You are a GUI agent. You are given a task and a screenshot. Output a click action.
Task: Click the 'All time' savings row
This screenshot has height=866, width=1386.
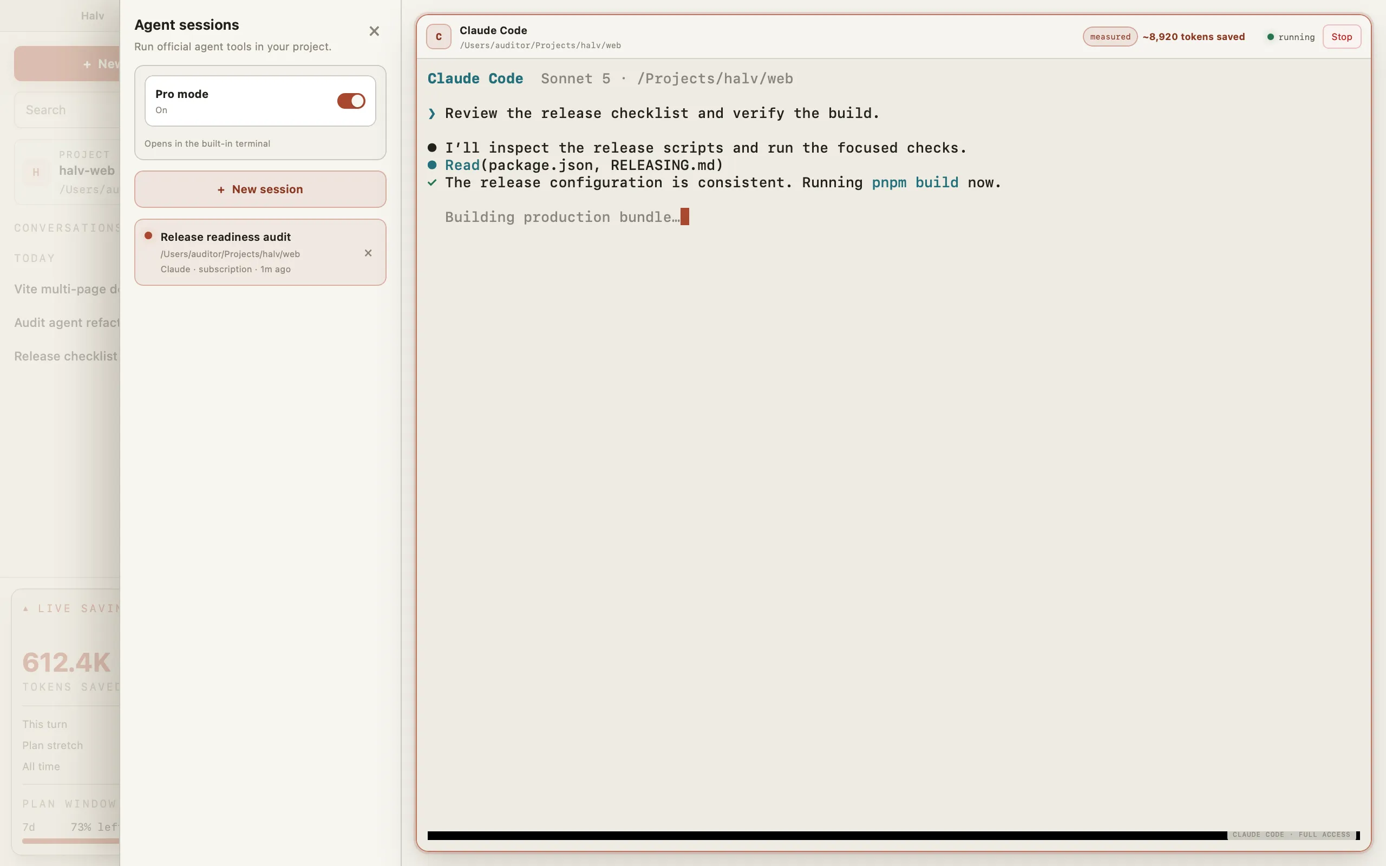click(x=41, y=766)
